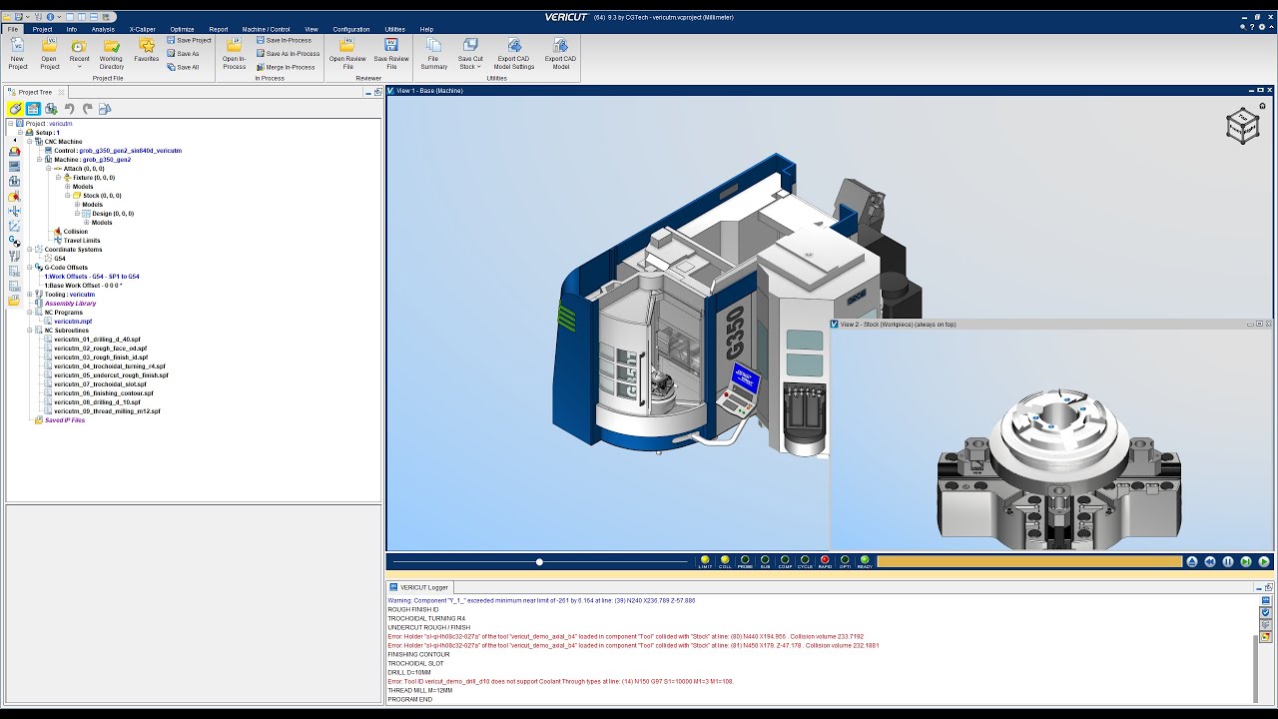Toggle the blue-highlighted second Project Tree toolbar button
The image size is (1278, 719).
tap(33, 109)
